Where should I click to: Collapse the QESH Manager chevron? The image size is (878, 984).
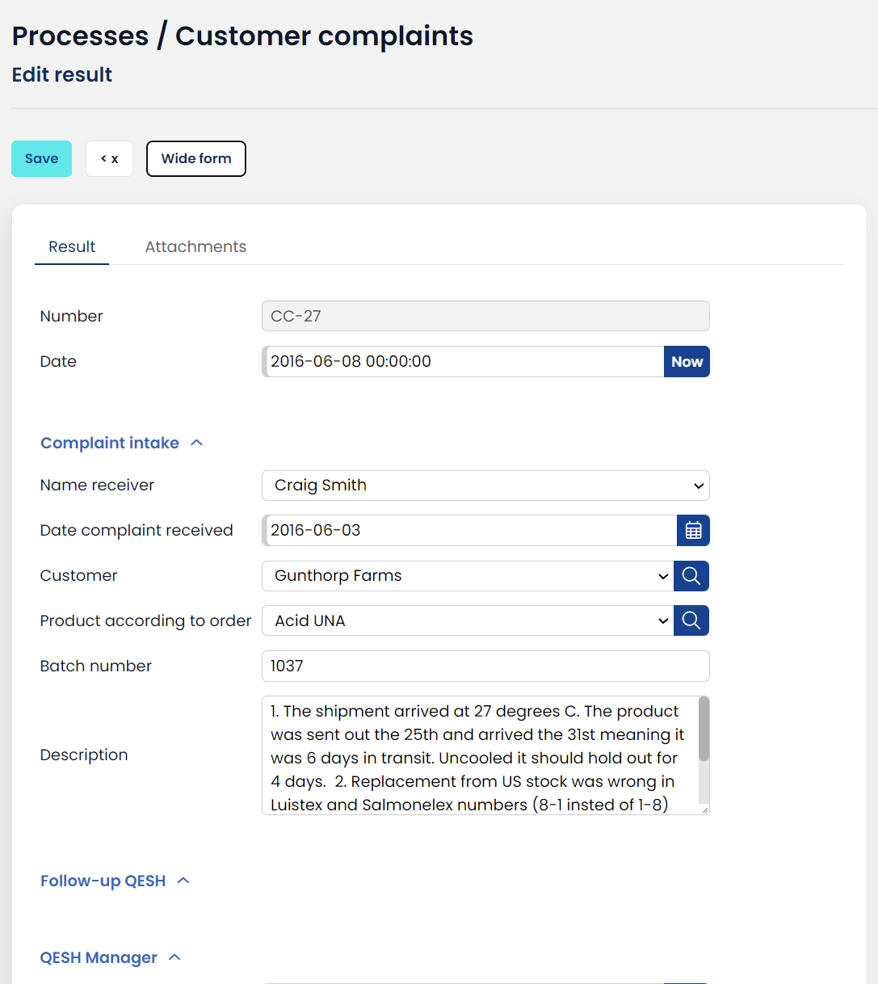pyautogui.click(x=174, y=957)
